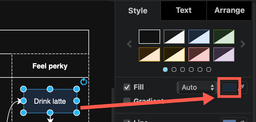Image resolution: width=256 pixels, height=122 pixels.
Task: Pick the yellow style preset
Action: [174, 54]
